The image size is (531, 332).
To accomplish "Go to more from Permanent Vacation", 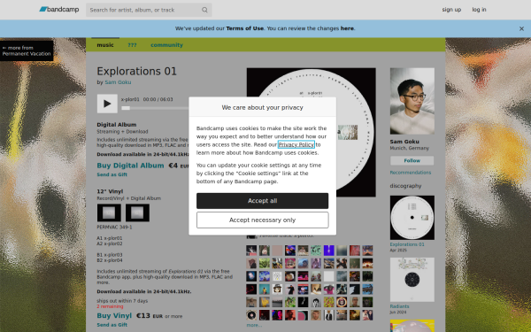I will point(27,50).
